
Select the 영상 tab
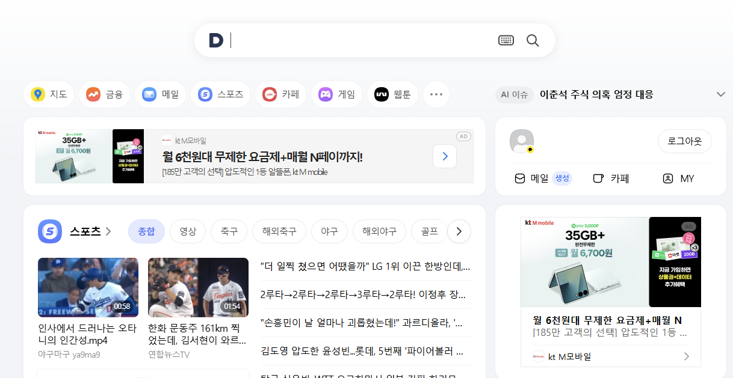tap(188, 231)
